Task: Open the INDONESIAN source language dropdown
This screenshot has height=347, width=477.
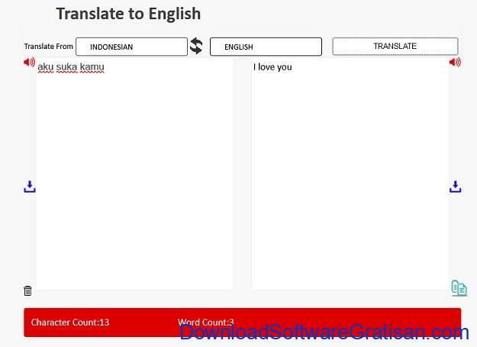Action: coord(131,47)
